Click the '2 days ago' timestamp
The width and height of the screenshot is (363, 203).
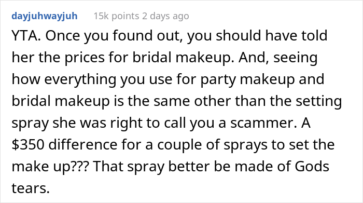pyautogui.click(x=165, y=16)
